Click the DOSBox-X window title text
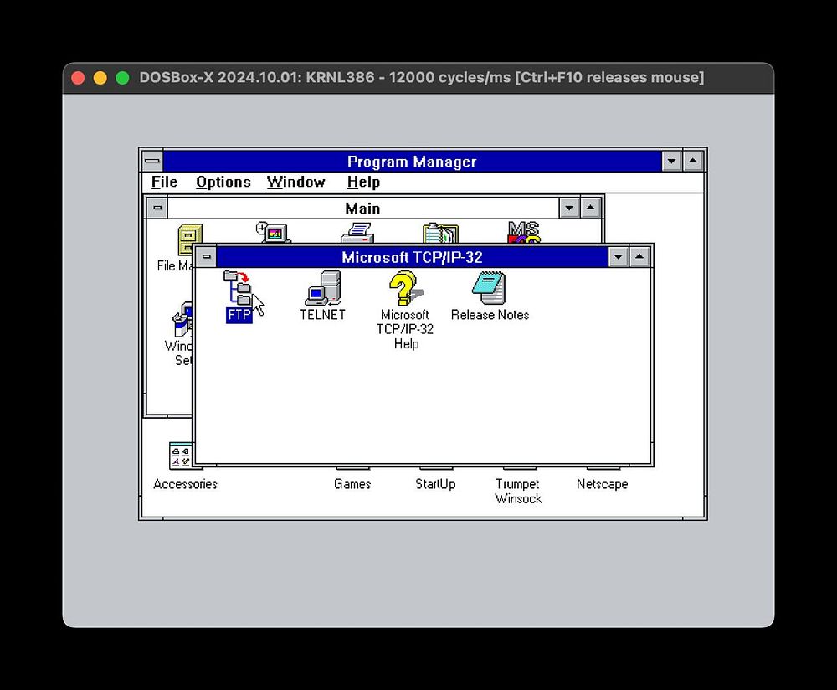The height and width of the screenshot is (690, 837). 422,77
